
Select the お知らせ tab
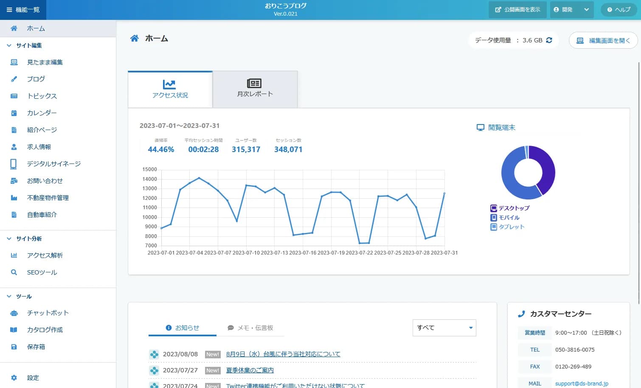tap(183, 328)
